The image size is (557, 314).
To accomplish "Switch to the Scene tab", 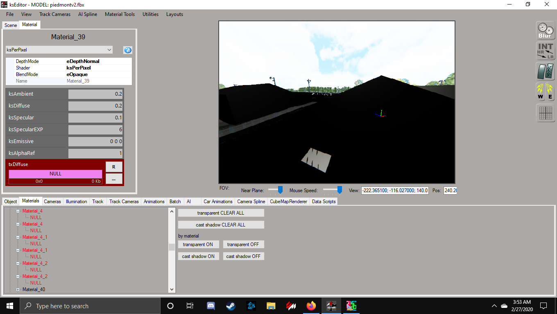I will pos(11,25).
